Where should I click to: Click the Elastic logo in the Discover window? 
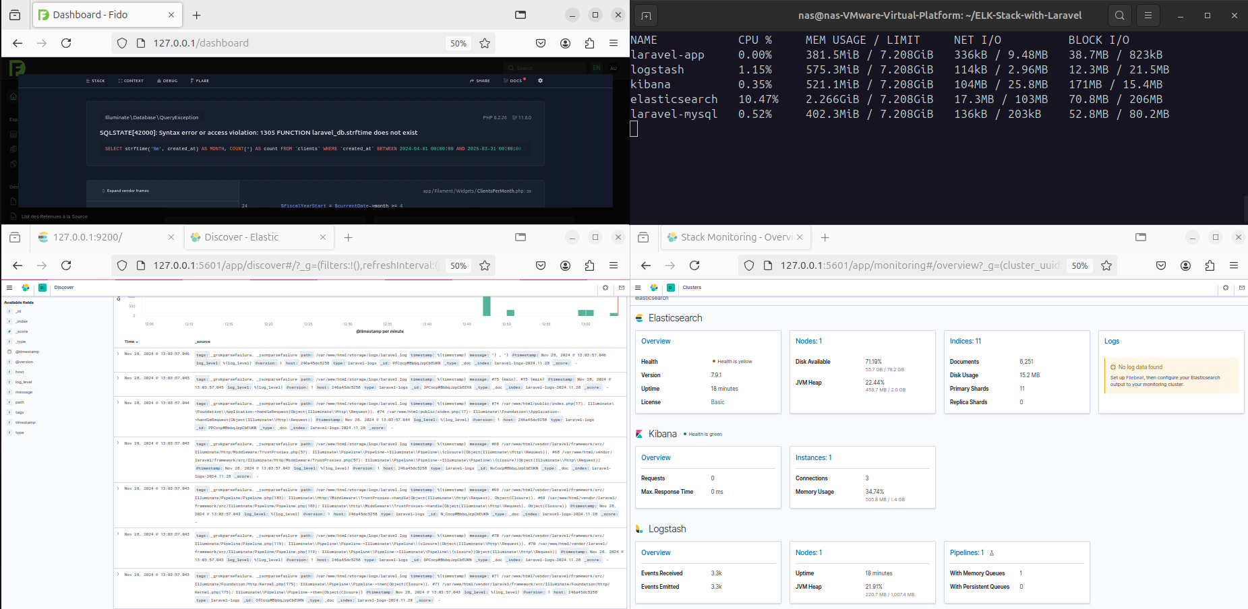(26, 288)
